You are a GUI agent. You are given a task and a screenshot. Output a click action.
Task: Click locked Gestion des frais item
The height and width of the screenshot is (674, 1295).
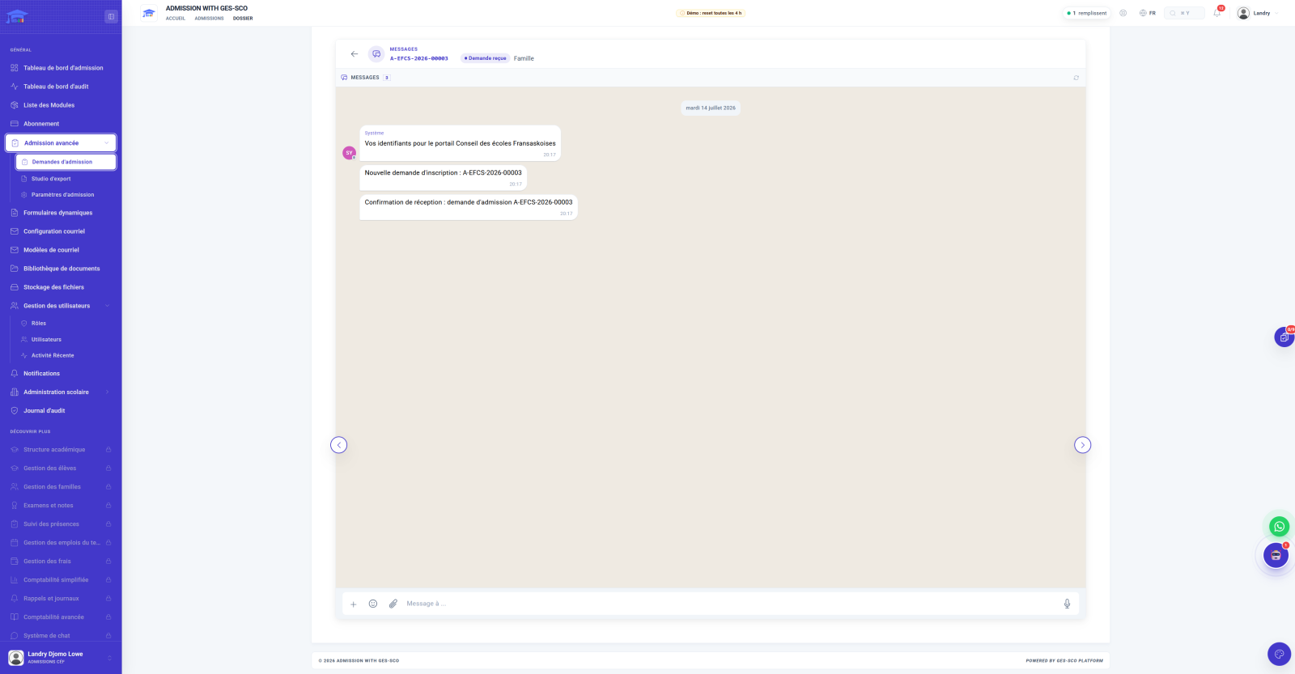(61, 562)
